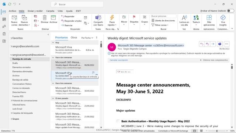The width and height of the screenshot is (236, 133).
Task: Open Elementos enviados folder
Action: (21, 67)
